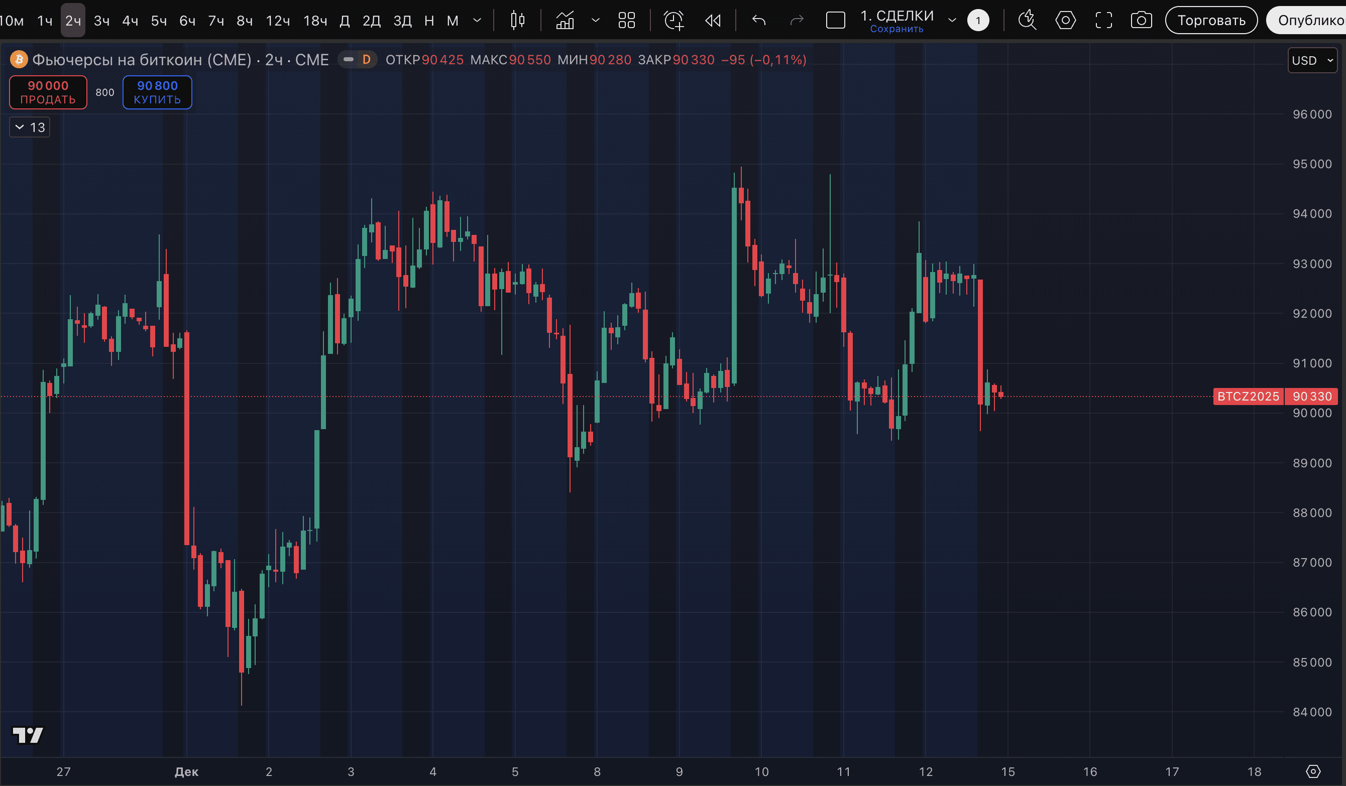Open the Indicators menu icon
1346x786 pixels.
pyautogui.click(x=565, y=20)
